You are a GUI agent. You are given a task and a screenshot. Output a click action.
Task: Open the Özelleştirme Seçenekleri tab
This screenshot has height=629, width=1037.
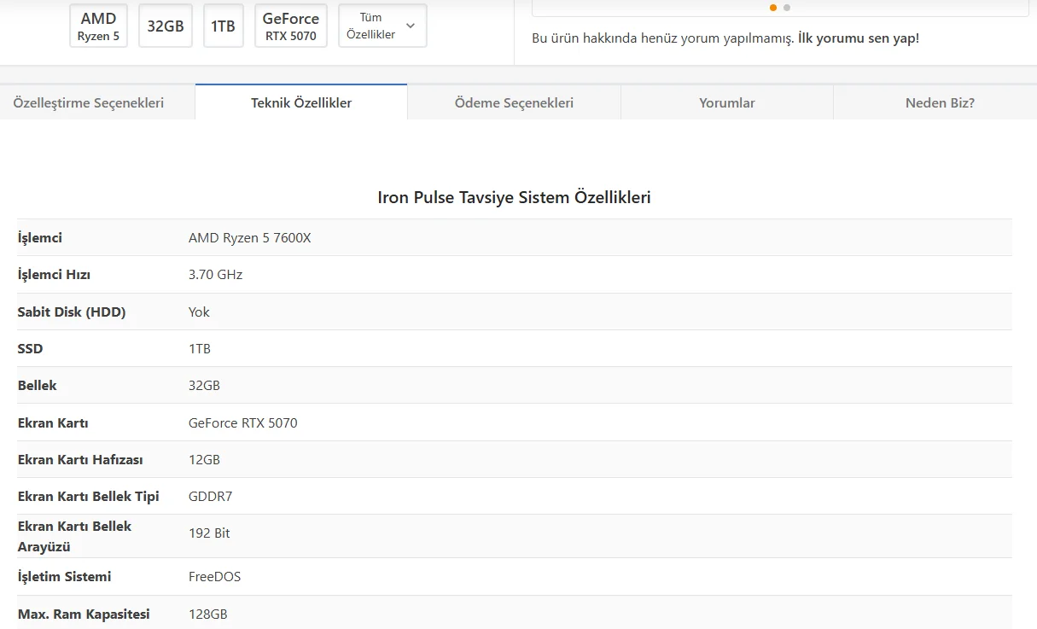pos(89,102)
